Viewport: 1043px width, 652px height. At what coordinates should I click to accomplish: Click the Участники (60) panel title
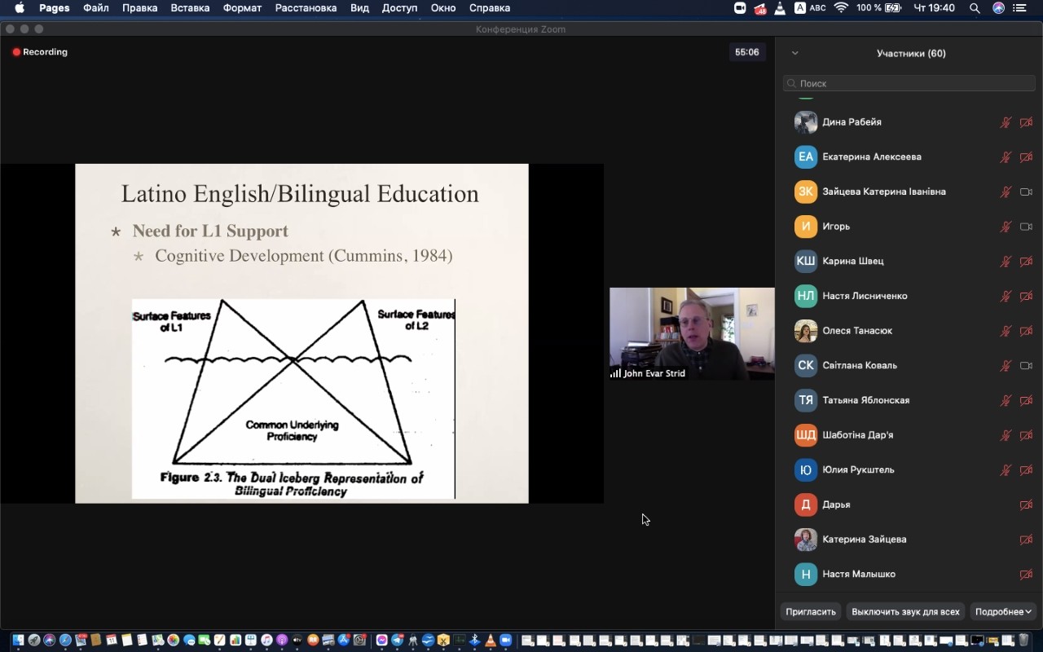(x=911, y=53)
